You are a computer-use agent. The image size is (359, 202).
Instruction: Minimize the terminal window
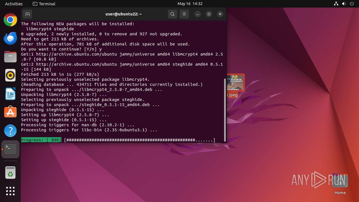point(198,14)
